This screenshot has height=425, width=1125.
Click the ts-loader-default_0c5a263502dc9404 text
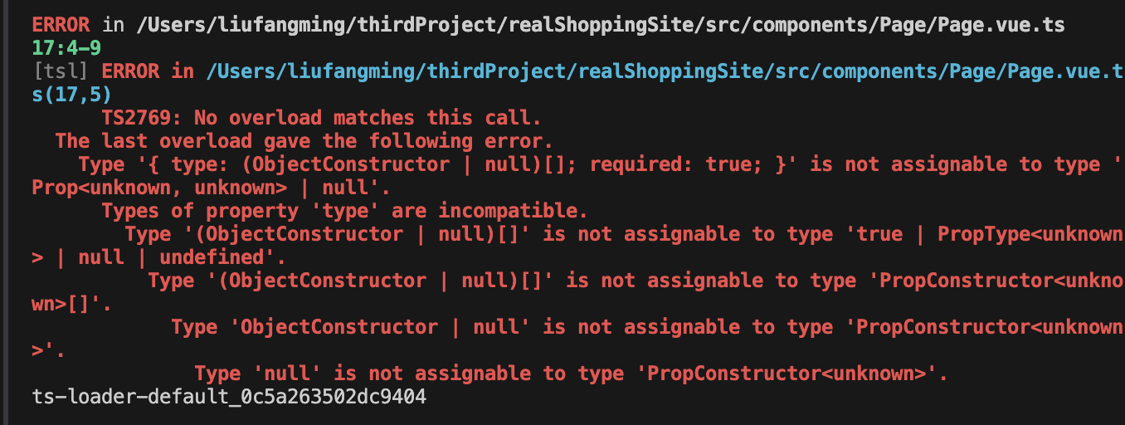click(x=228, y=398)
